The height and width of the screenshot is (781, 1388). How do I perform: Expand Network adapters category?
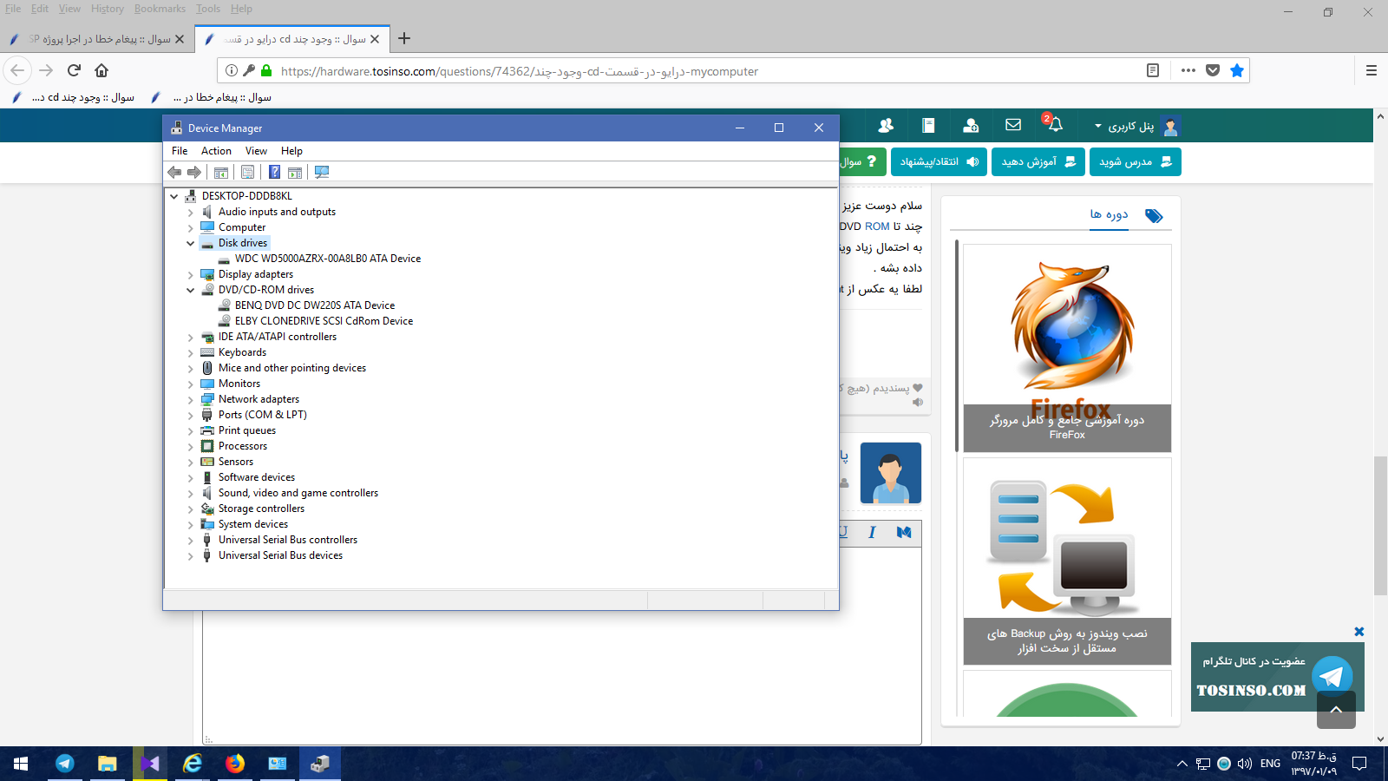(191, 399)
